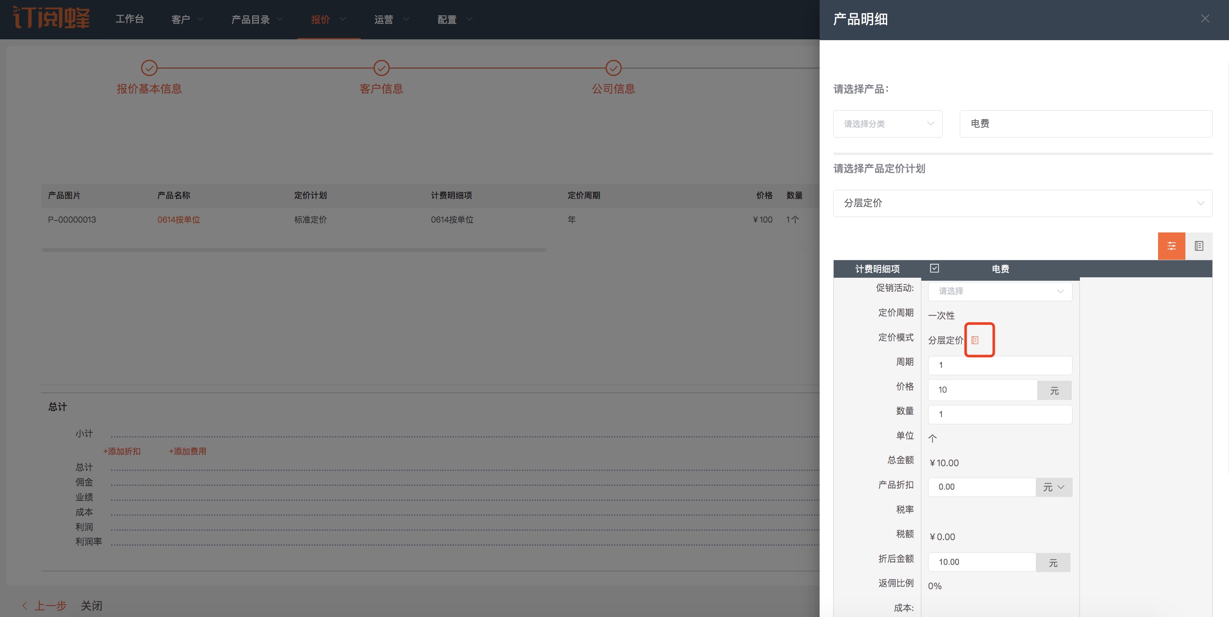The image size is (1229, 617).
Task: Click 0614按单位 product link
Action: tap(179, 220)
